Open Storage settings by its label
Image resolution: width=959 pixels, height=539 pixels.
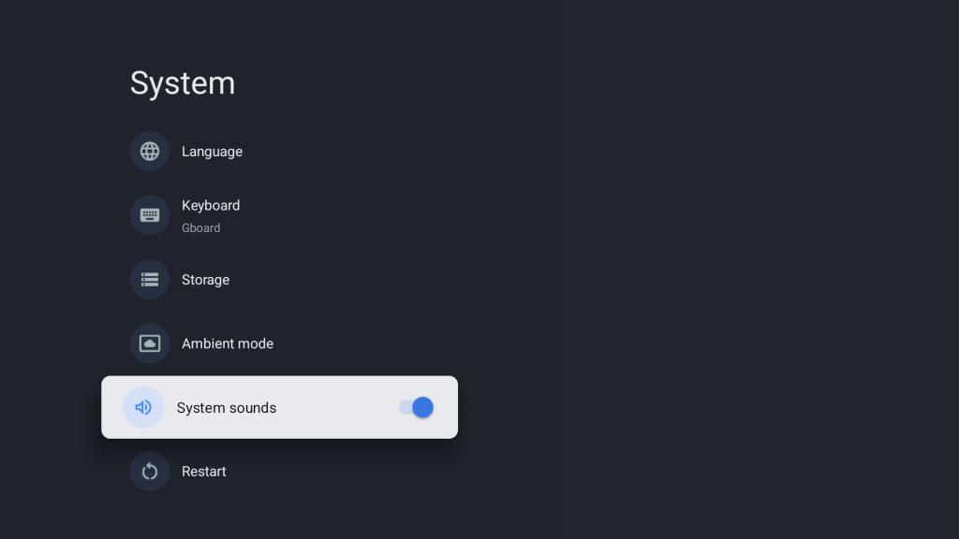pyautogui.click(x=205, y=280)
